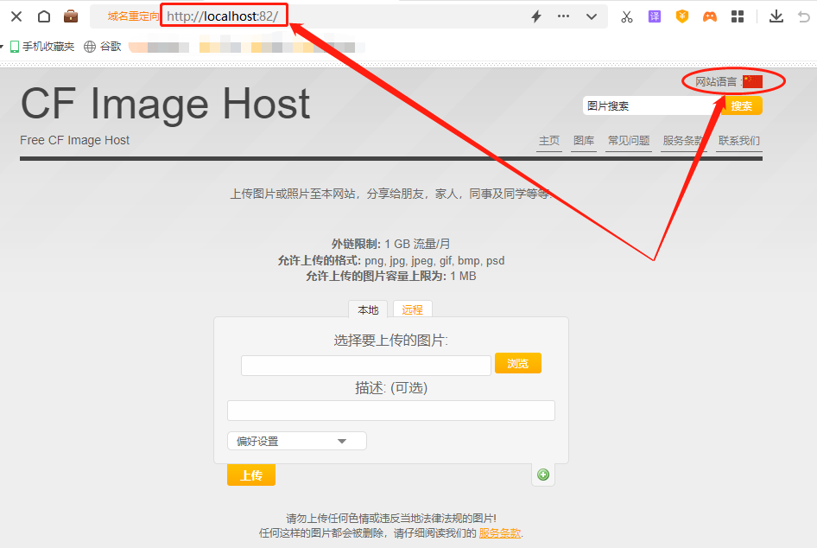Click the lightning speed-mode icon in address bar
This screenshot has width=817, height=548.
(536, 16)
